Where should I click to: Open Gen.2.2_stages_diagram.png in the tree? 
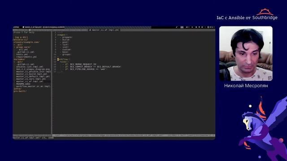(33, 69)
